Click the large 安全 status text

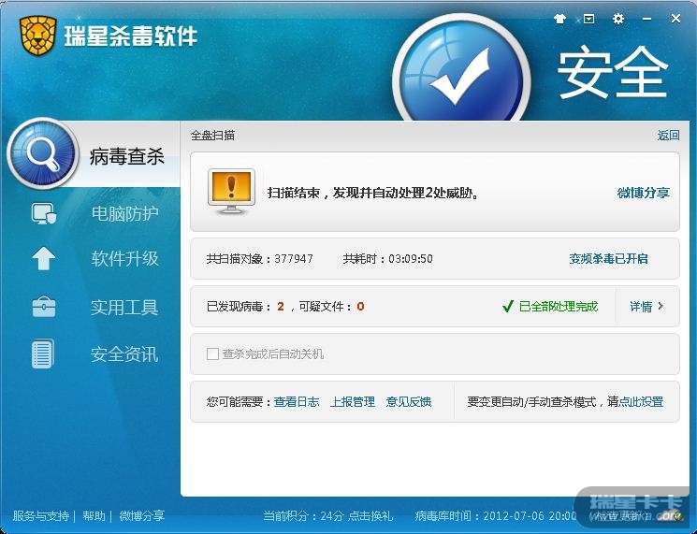tap(612, 72)
